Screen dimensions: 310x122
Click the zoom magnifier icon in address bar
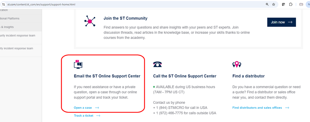click(x=267, y=4)
